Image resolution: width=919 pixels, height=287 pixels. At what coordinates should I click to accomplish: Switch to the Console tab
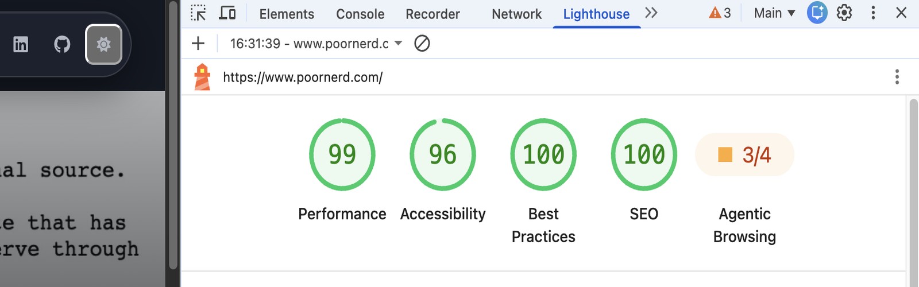(x=360, y=14)
